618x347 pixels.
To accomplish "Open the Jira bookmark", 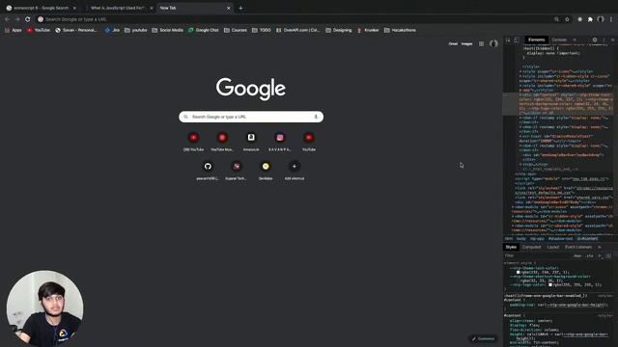I will coord(112,30).
